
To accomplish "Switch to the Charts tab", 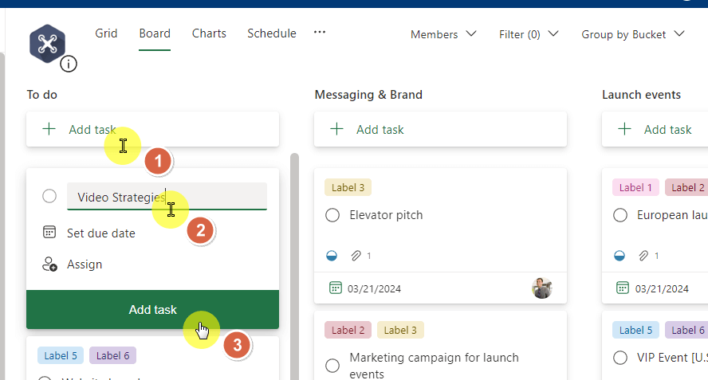I will 209,33.
